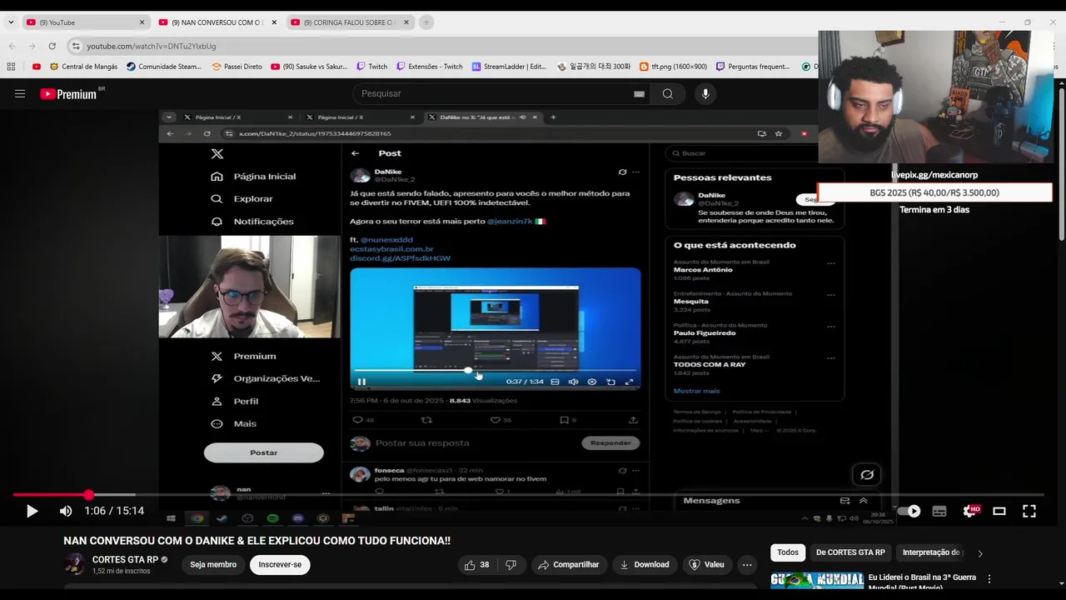Open the more actions menu beside Valeu
The height and width of the screenshot is (600, 1066).
pos(747,564)
